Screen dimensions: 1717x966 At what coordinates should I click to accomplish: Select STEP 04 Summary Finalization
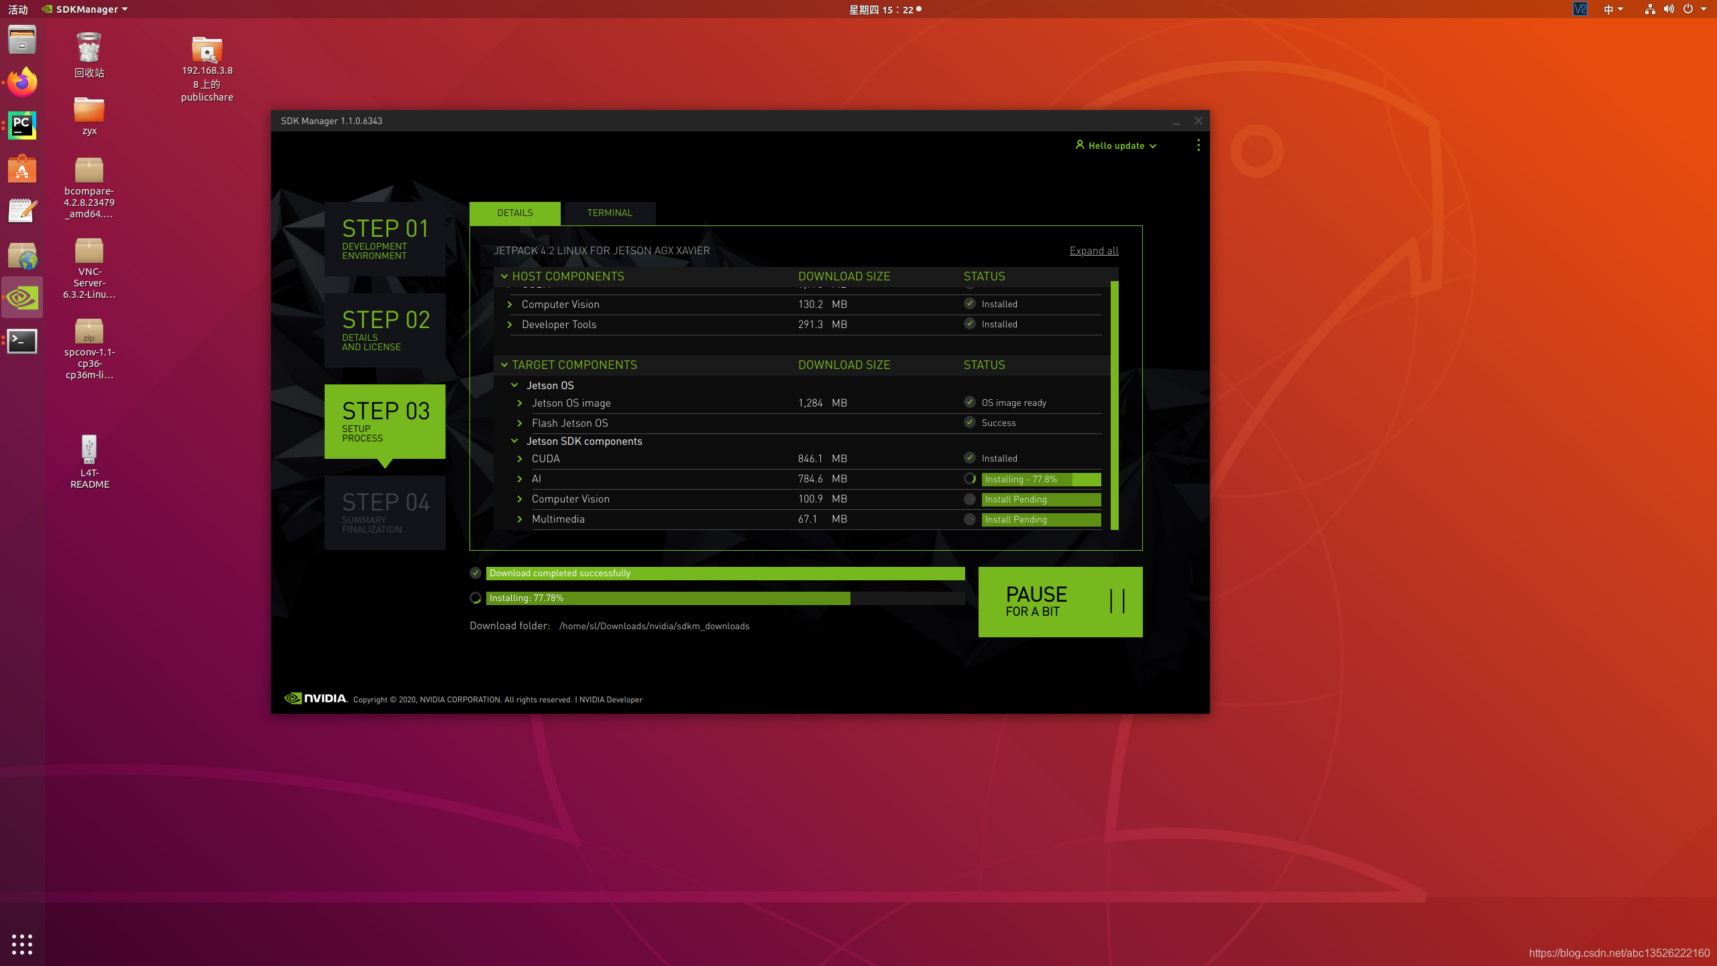point(385,513)
